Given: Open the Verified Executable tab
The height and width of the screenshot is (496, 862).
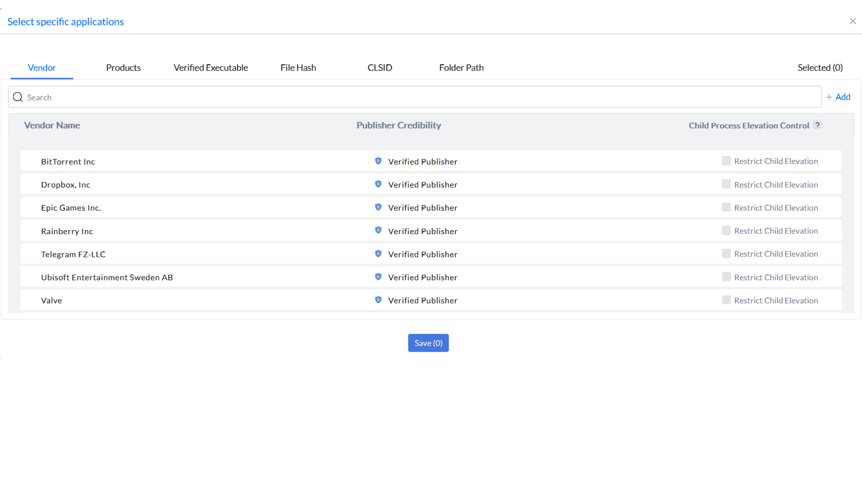Looking at the screenshot, I should click(x=211, y=67).
